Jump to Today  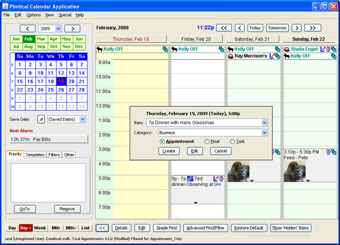point(255,28)
